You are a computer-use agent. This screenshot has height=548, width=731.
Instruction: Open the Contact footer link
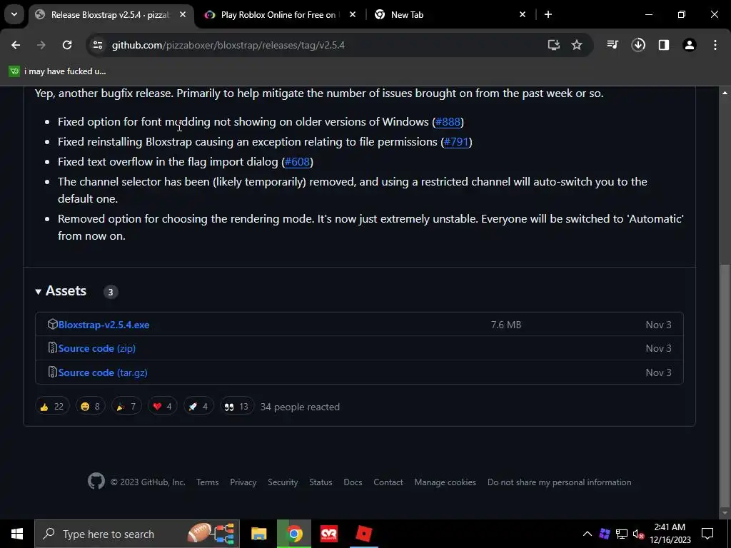click(x=388, y=482)
